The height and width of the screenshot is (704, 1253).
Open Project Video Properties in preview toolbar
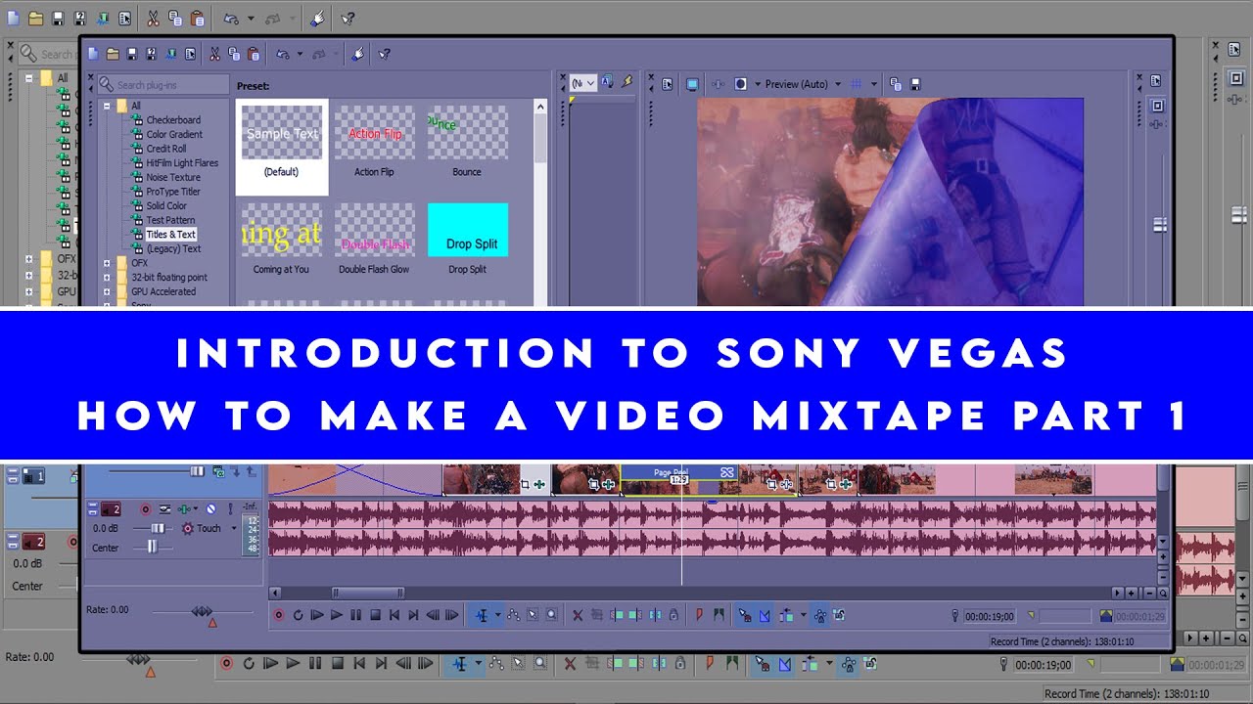pyautogui.click(x=667, y=84)
